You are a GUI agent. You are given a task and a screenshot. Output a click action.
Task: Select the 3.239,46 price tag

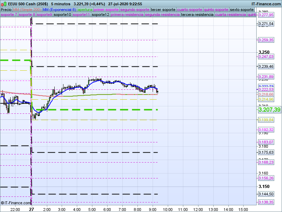pyautogui.click(x=266, y=66)
